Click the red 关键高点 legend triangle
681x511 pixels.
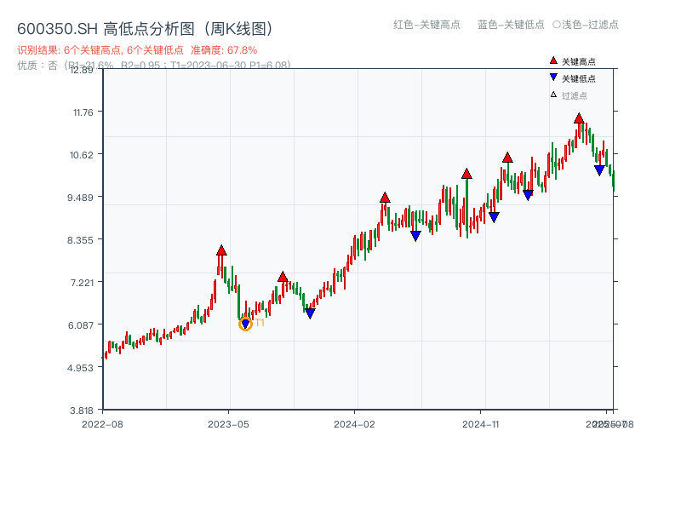pyautogui.click(x=553, y=60)
